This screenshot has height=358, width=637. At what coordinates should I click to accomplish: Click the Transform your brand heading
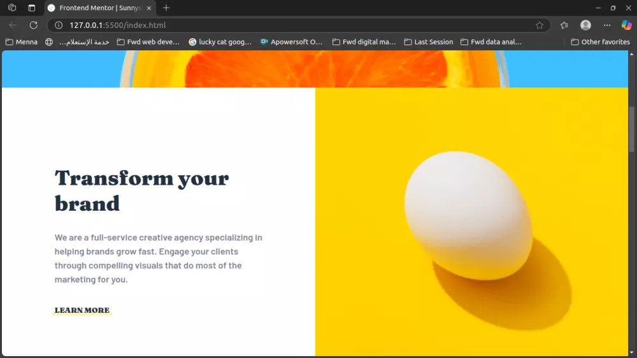(x=142, y=190)
